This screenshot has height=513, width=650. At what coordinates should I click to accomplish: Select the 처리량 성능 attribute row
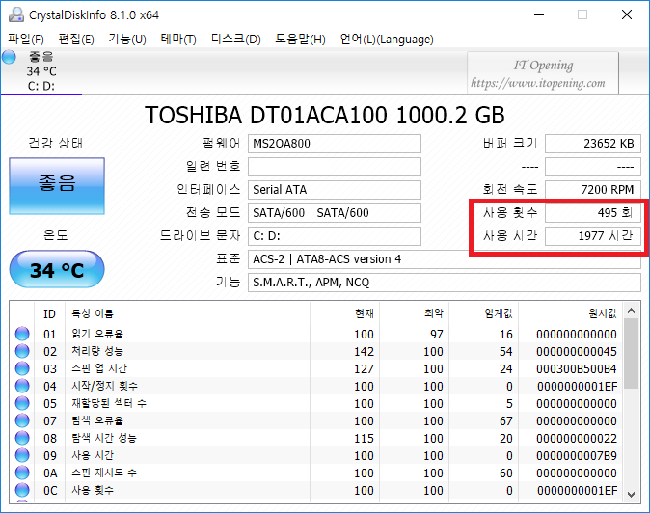(x=316, y=351)
